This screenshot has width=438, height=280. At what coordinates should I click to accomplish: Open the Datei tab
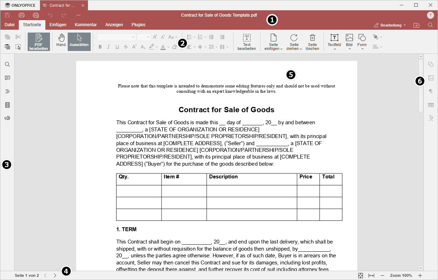point(10,25)
